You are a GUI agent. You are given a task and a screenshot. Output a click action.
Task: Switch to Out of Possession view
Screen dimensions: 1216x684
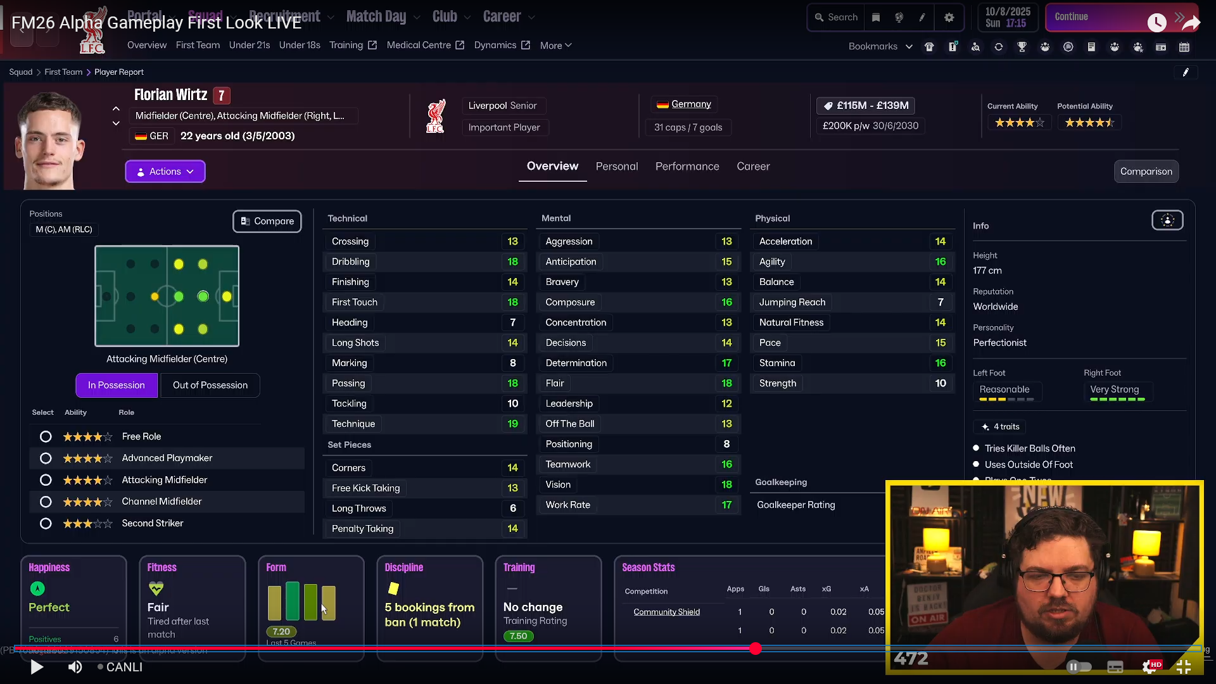[x=210, y=385]
